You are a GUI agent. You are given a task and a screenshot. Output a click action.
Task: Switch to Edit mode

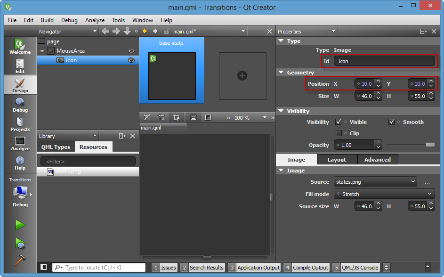pyautogui.click(x=20, y=66)
